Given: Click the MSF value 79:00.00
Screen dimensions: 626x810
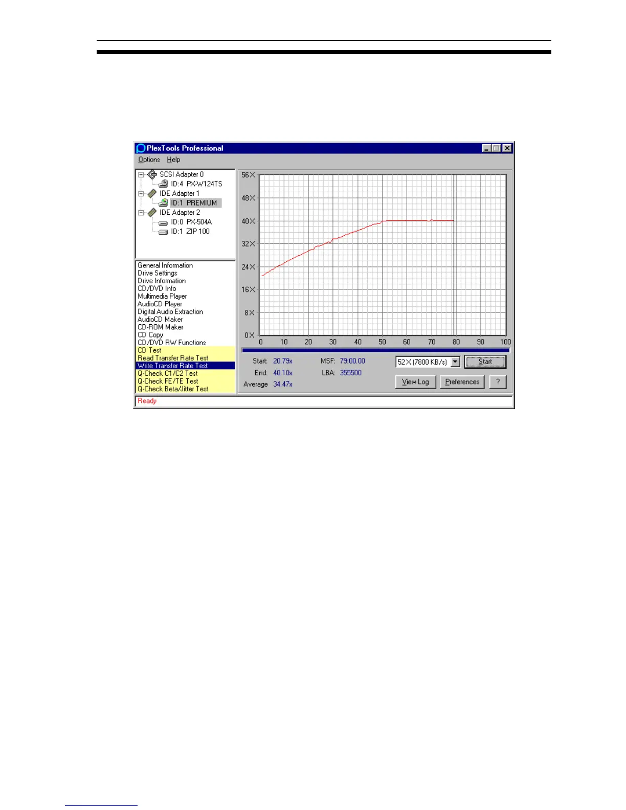Looking at the screenshot, I should point(352,361).
